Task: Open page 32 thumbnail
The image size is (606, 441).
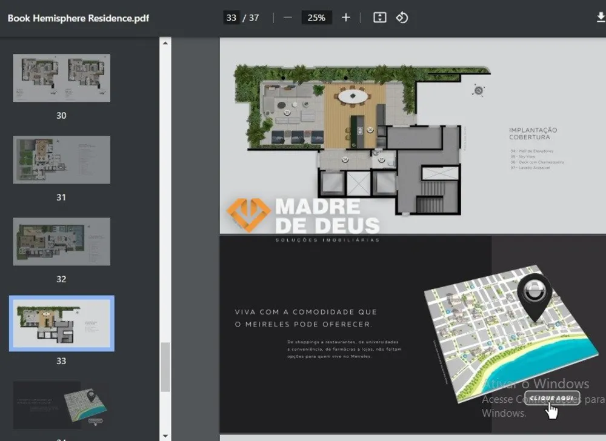Action: point(61,241)
